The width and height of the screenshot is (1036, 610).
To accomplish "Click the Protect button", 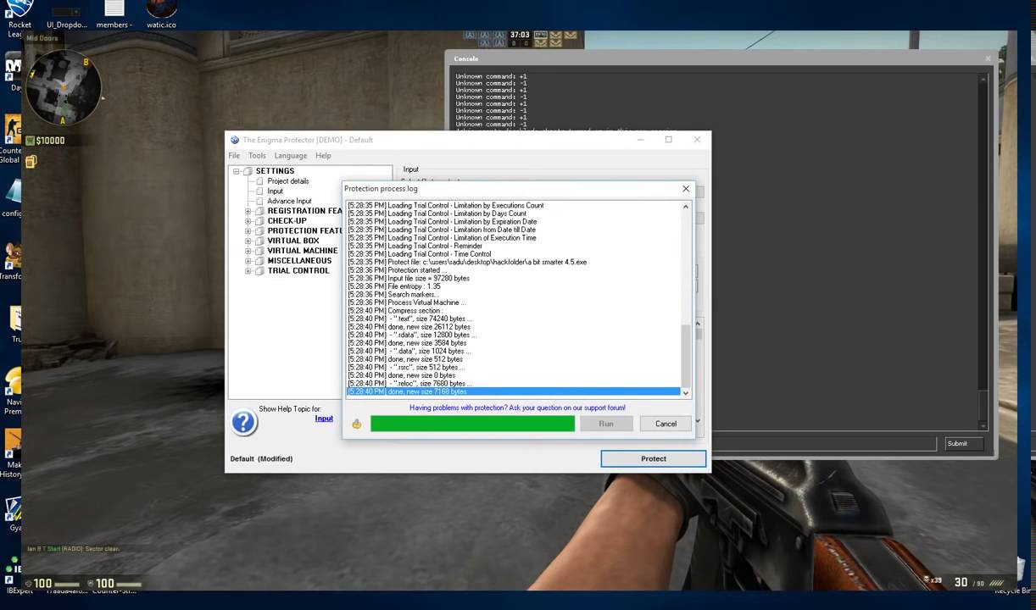I will pos(654,458).
